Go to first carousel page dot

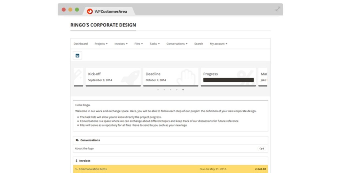point(158,90)
